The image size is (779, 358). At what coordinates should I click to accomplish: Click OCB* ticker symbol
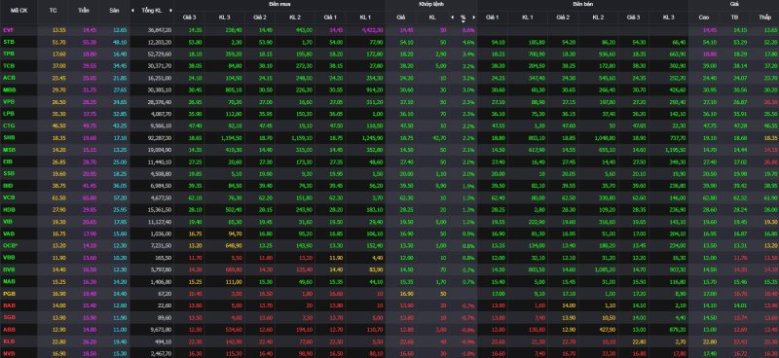[10, 245]
